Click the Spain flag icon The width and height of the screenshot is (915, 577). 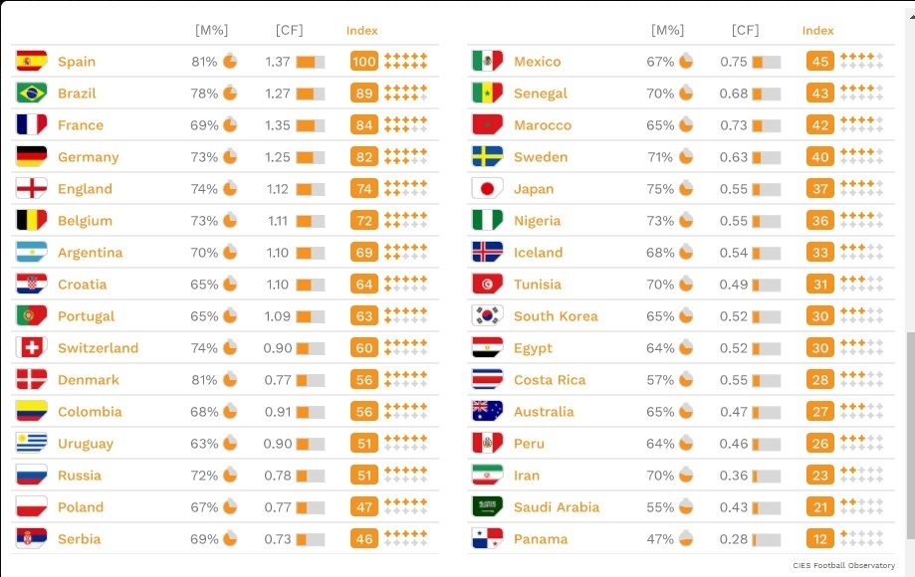[x=32, y=62]
